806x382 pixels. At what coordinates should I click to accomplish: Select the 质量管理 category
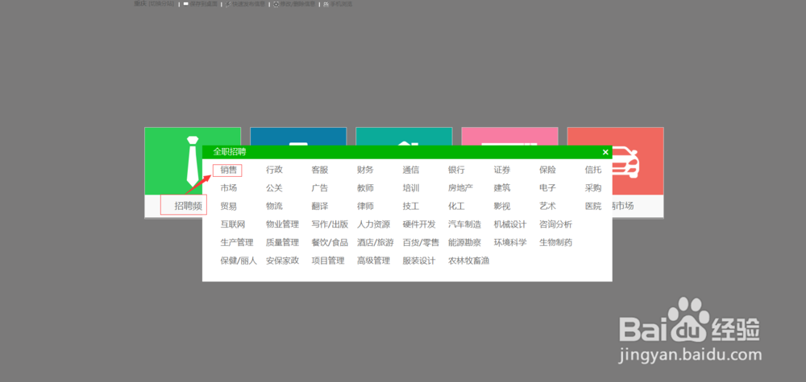[282, 243]
